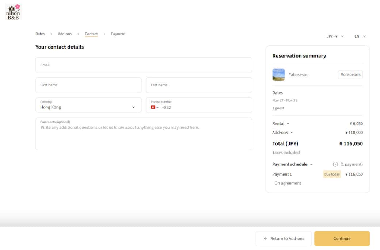
Task: Go to the Dates step
Action: click(x=40, y=34)
